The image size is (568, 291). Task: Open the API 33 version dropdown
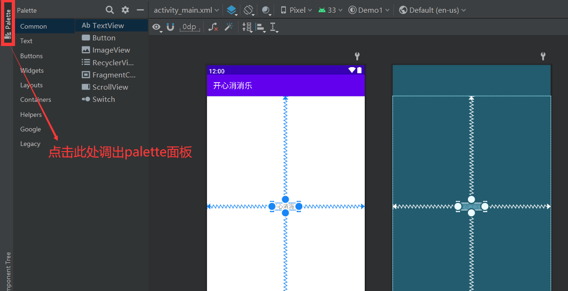330,10
